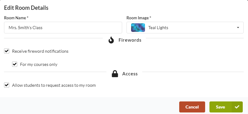Image resolution: width=248 pixels, height=114 pixels.
Task: Click the Teal Lights image thumbnail
Action: click(138, 28)
